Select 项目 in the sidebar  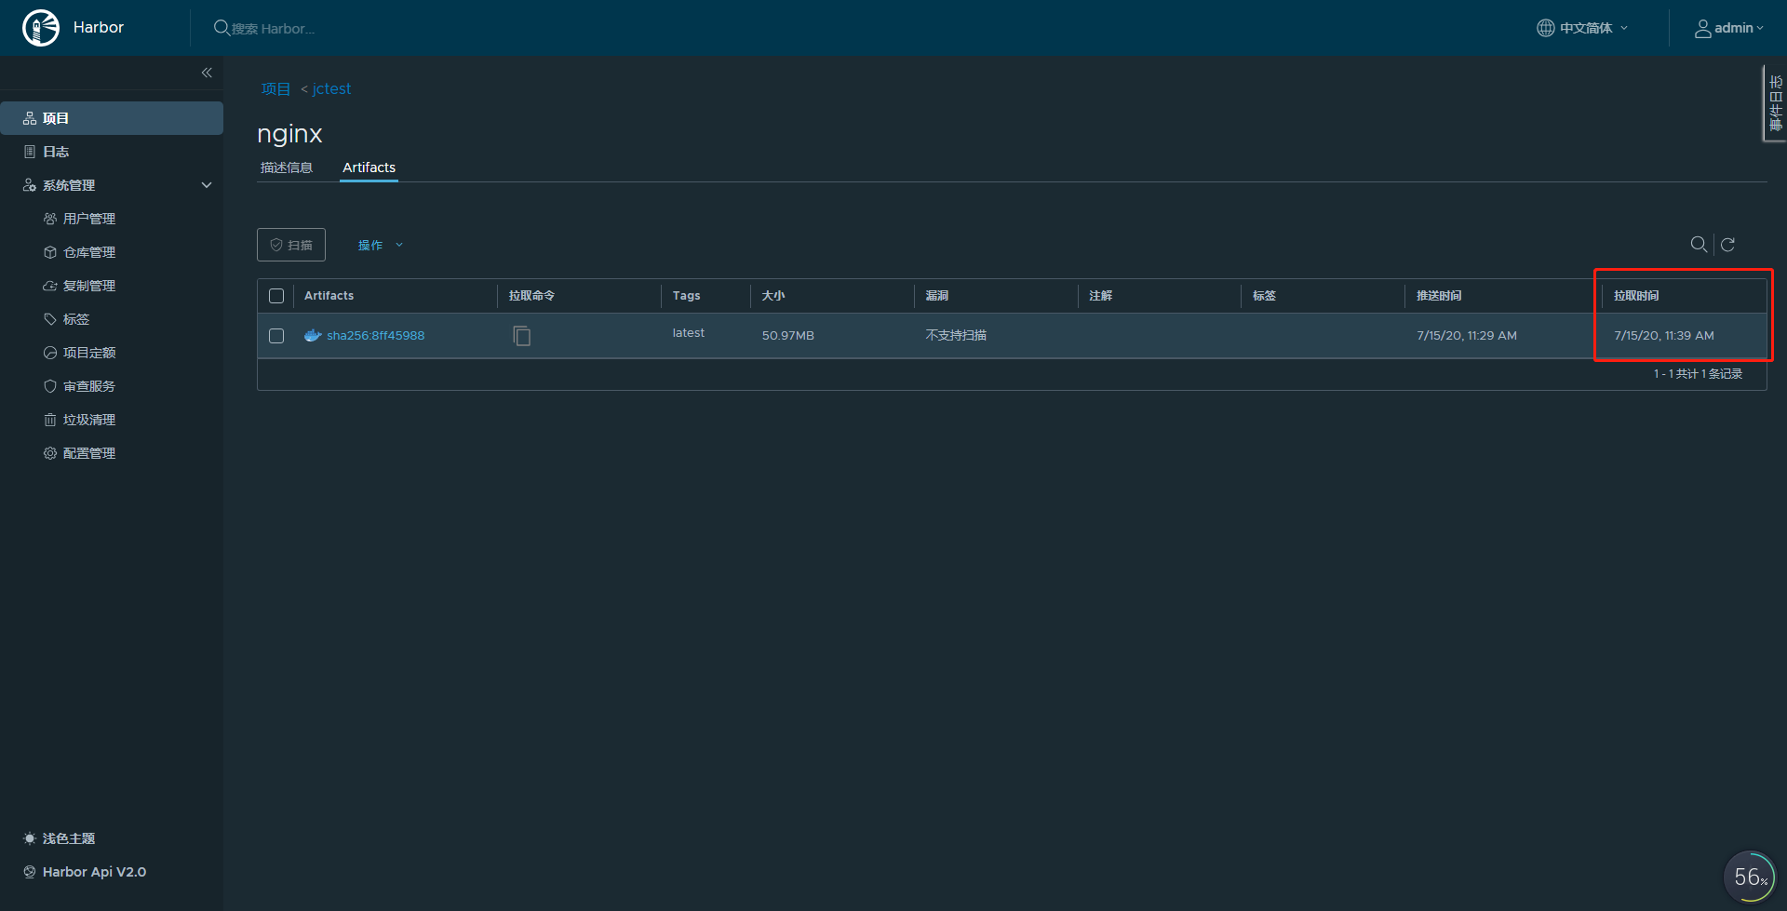112,118
